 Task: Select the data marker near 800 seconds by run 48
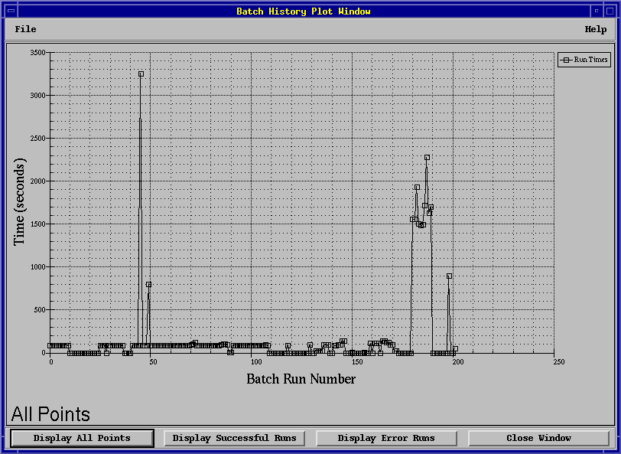tap(148, 284)
